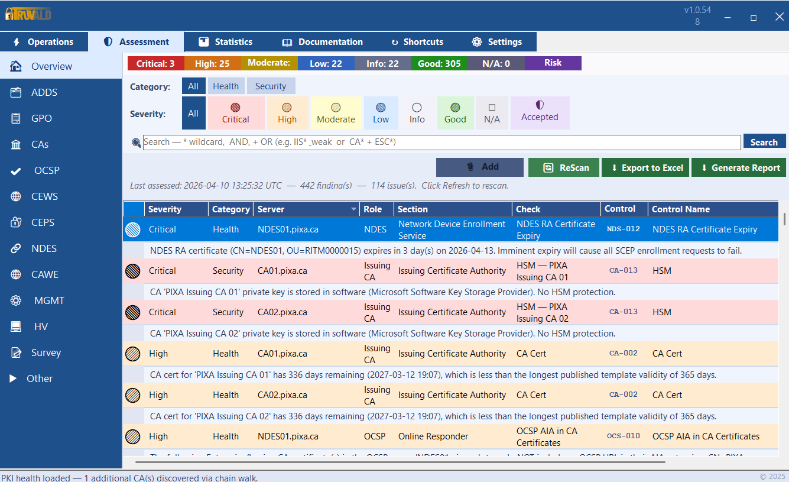Click the open-book icon on the Documentation tab
Viewport: 789px width, 482px height.
point(287,42)
